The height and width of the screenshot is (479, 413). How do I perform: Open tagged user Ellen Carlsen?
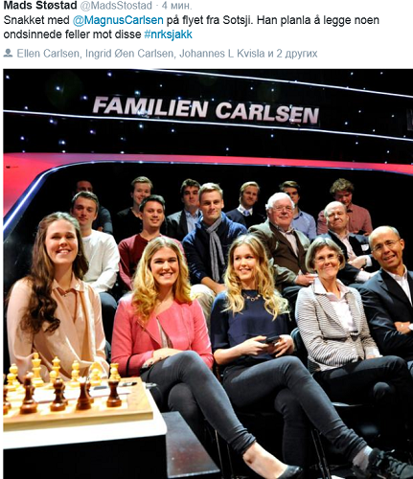(x=48, y=54)
